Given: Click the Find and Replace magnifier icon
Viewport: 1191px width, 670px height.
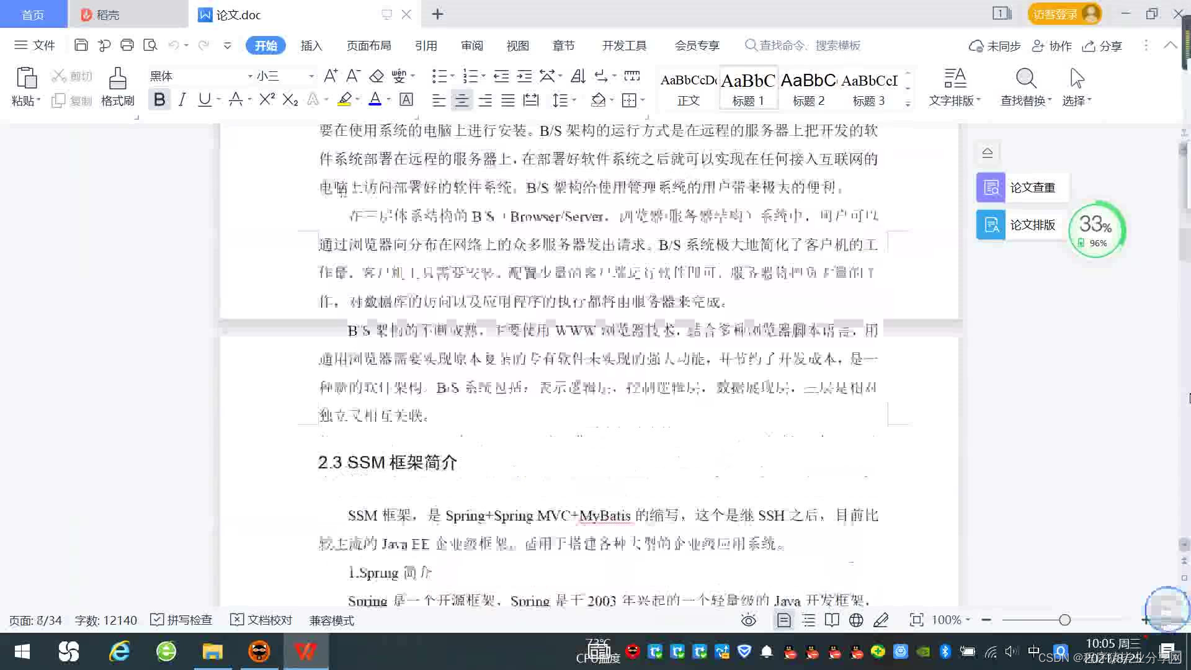Looking at the screenshot, I should tap(1025, 79).
